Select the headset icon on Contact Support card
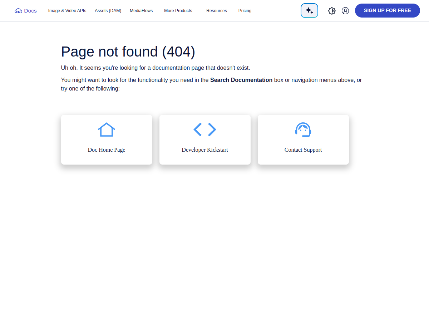429x322 pixels. pyautogui.click(x=303, y=130)
